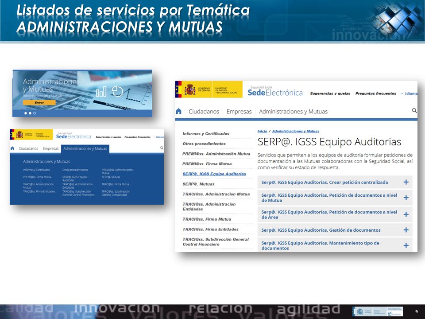This screenshot has width=425, height=319.
Task: Select the highlighted Administraciones y Mutuas tab
Action: click(x=85, y=149)
